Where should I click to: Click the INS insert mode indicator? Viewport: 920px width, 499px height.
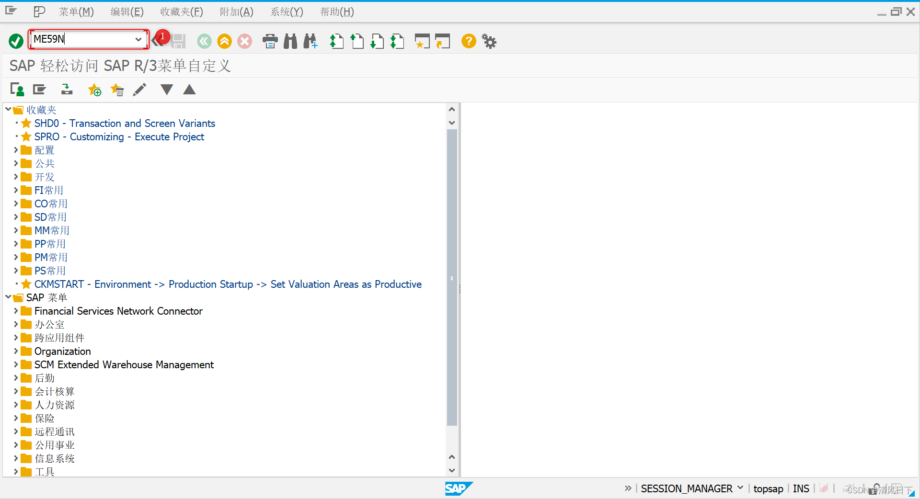point(801,488)
